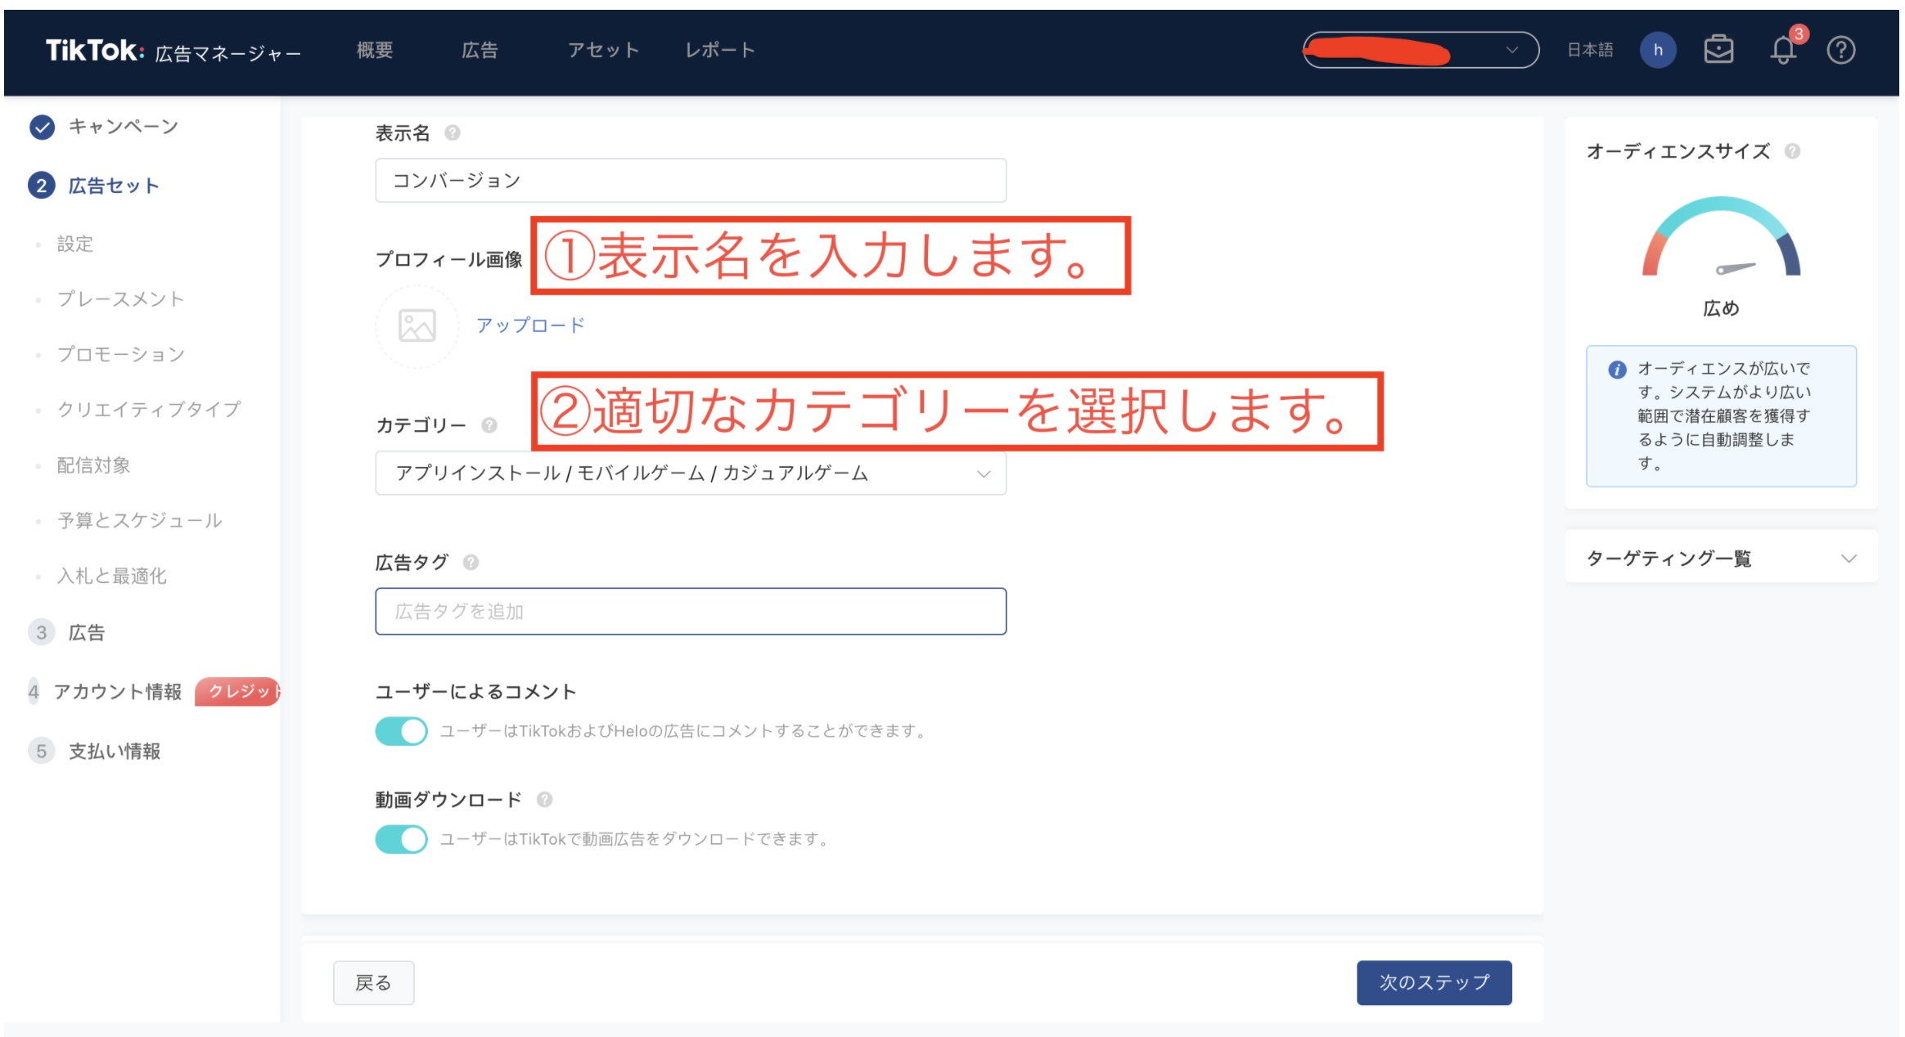This screenshot has height=1037, width=1905.
Task: Expand the account selector in top bar
Action: point(1512,50)
